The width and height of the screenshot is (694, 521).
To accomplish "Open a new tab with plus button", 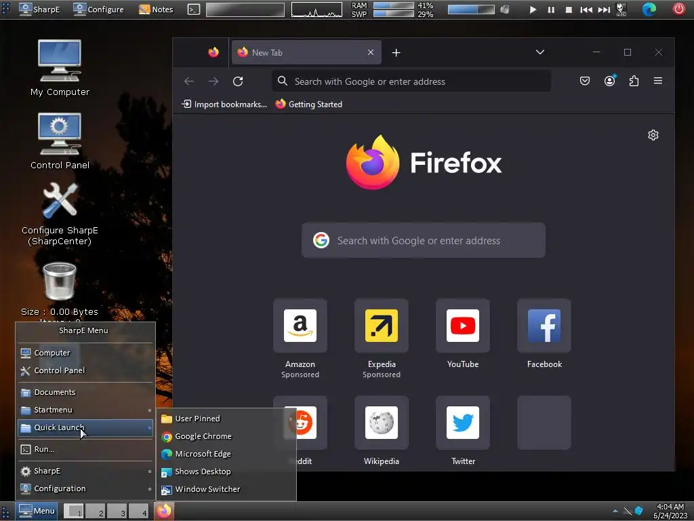I will click(x=396, y=53).
